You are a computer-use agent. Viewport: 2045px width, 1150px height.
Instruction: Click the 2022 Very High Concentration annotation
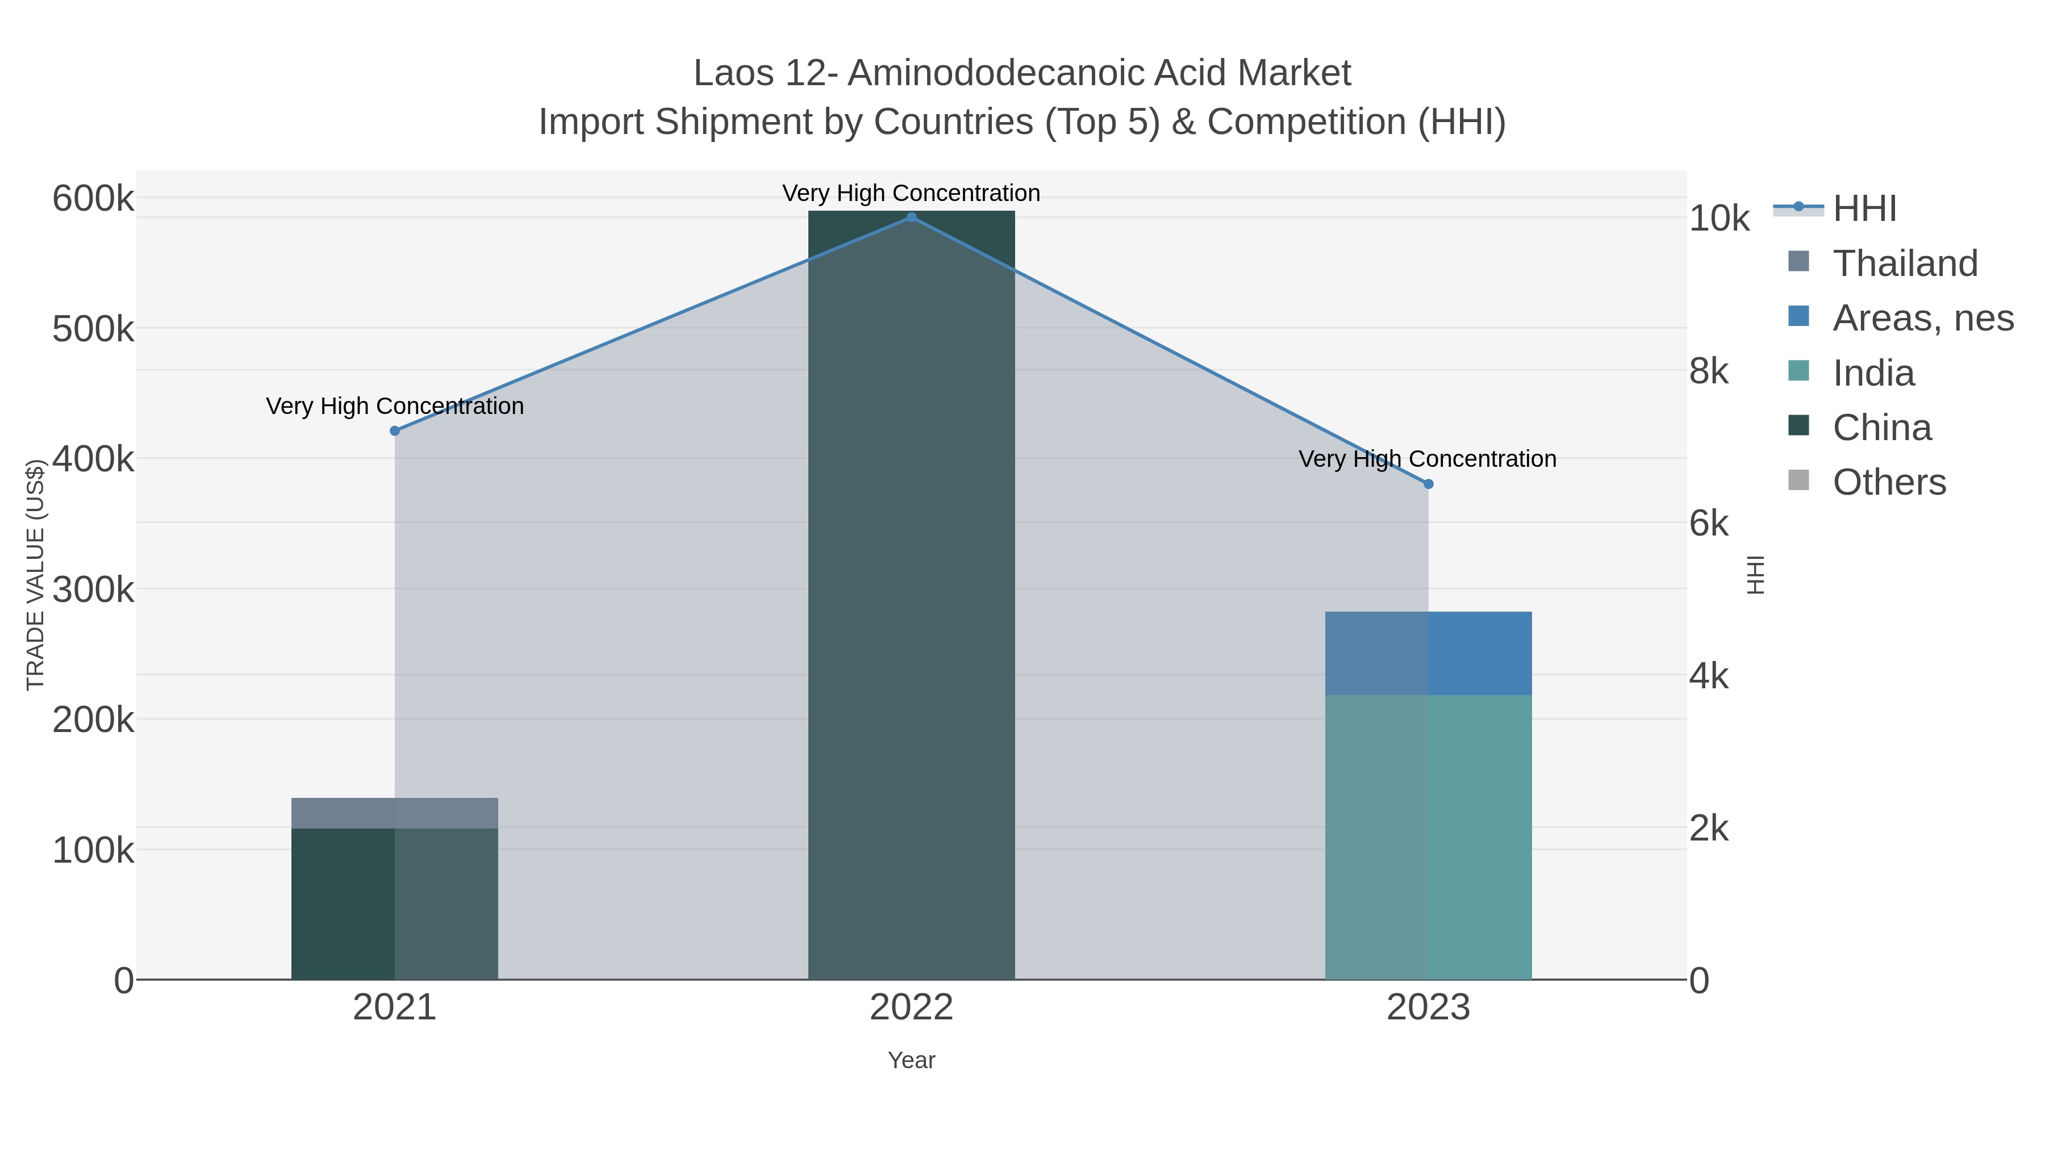[911, 193]
